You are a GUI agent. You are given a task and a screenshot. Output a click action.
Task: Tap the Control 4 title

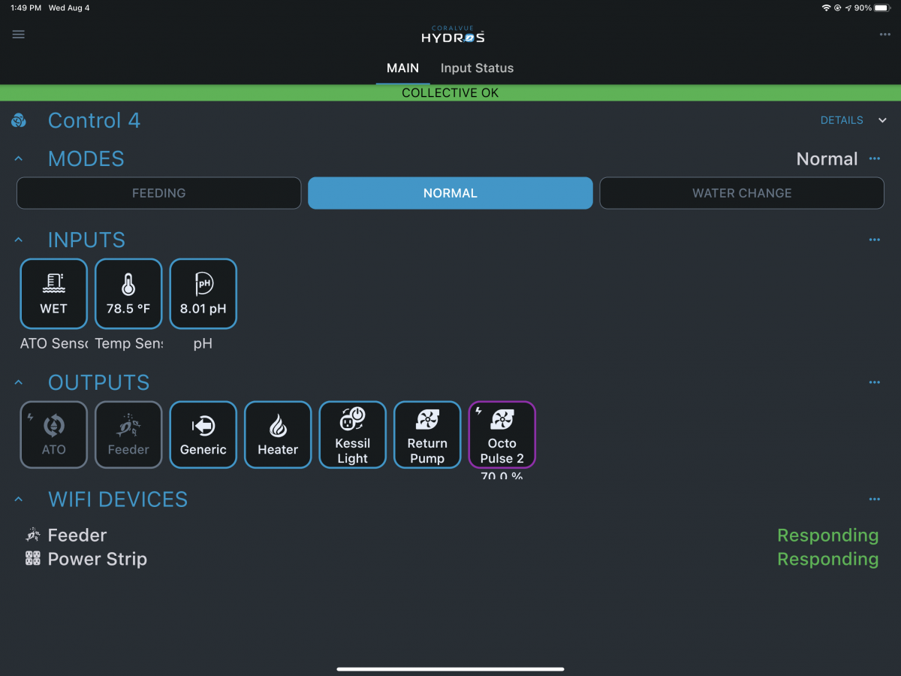click(x=94, y=120)
